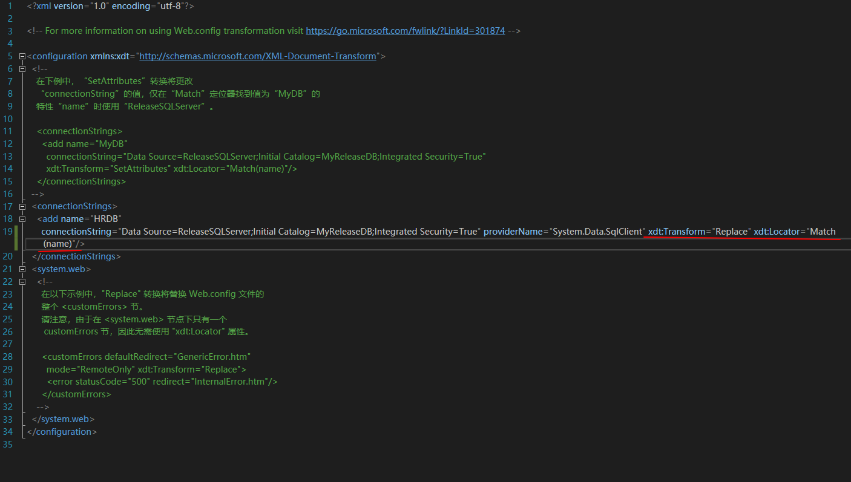
Task: Open the go.microsoft.com fwlink URL
Action: click(x=405, y=31)
